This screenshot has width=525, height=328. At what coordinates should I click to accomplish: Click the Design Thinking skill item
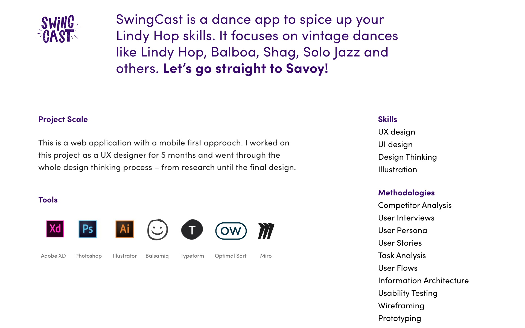tap(407, 157)
